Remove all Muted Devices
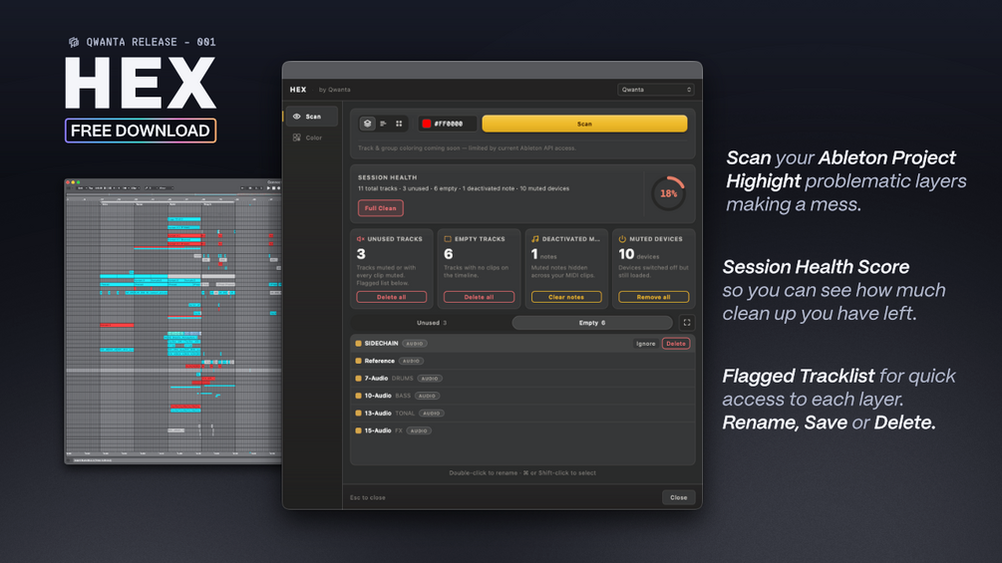 (x=653, y=297)
